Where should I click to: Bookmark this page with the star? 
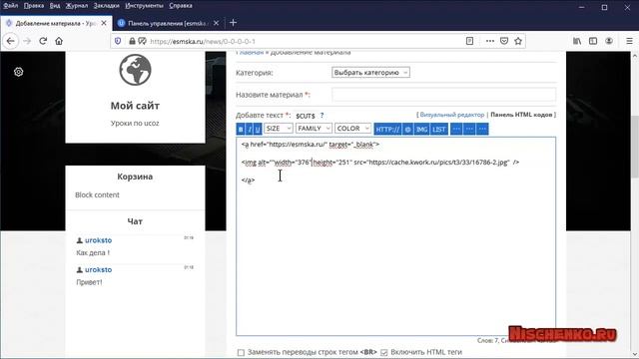518,41
